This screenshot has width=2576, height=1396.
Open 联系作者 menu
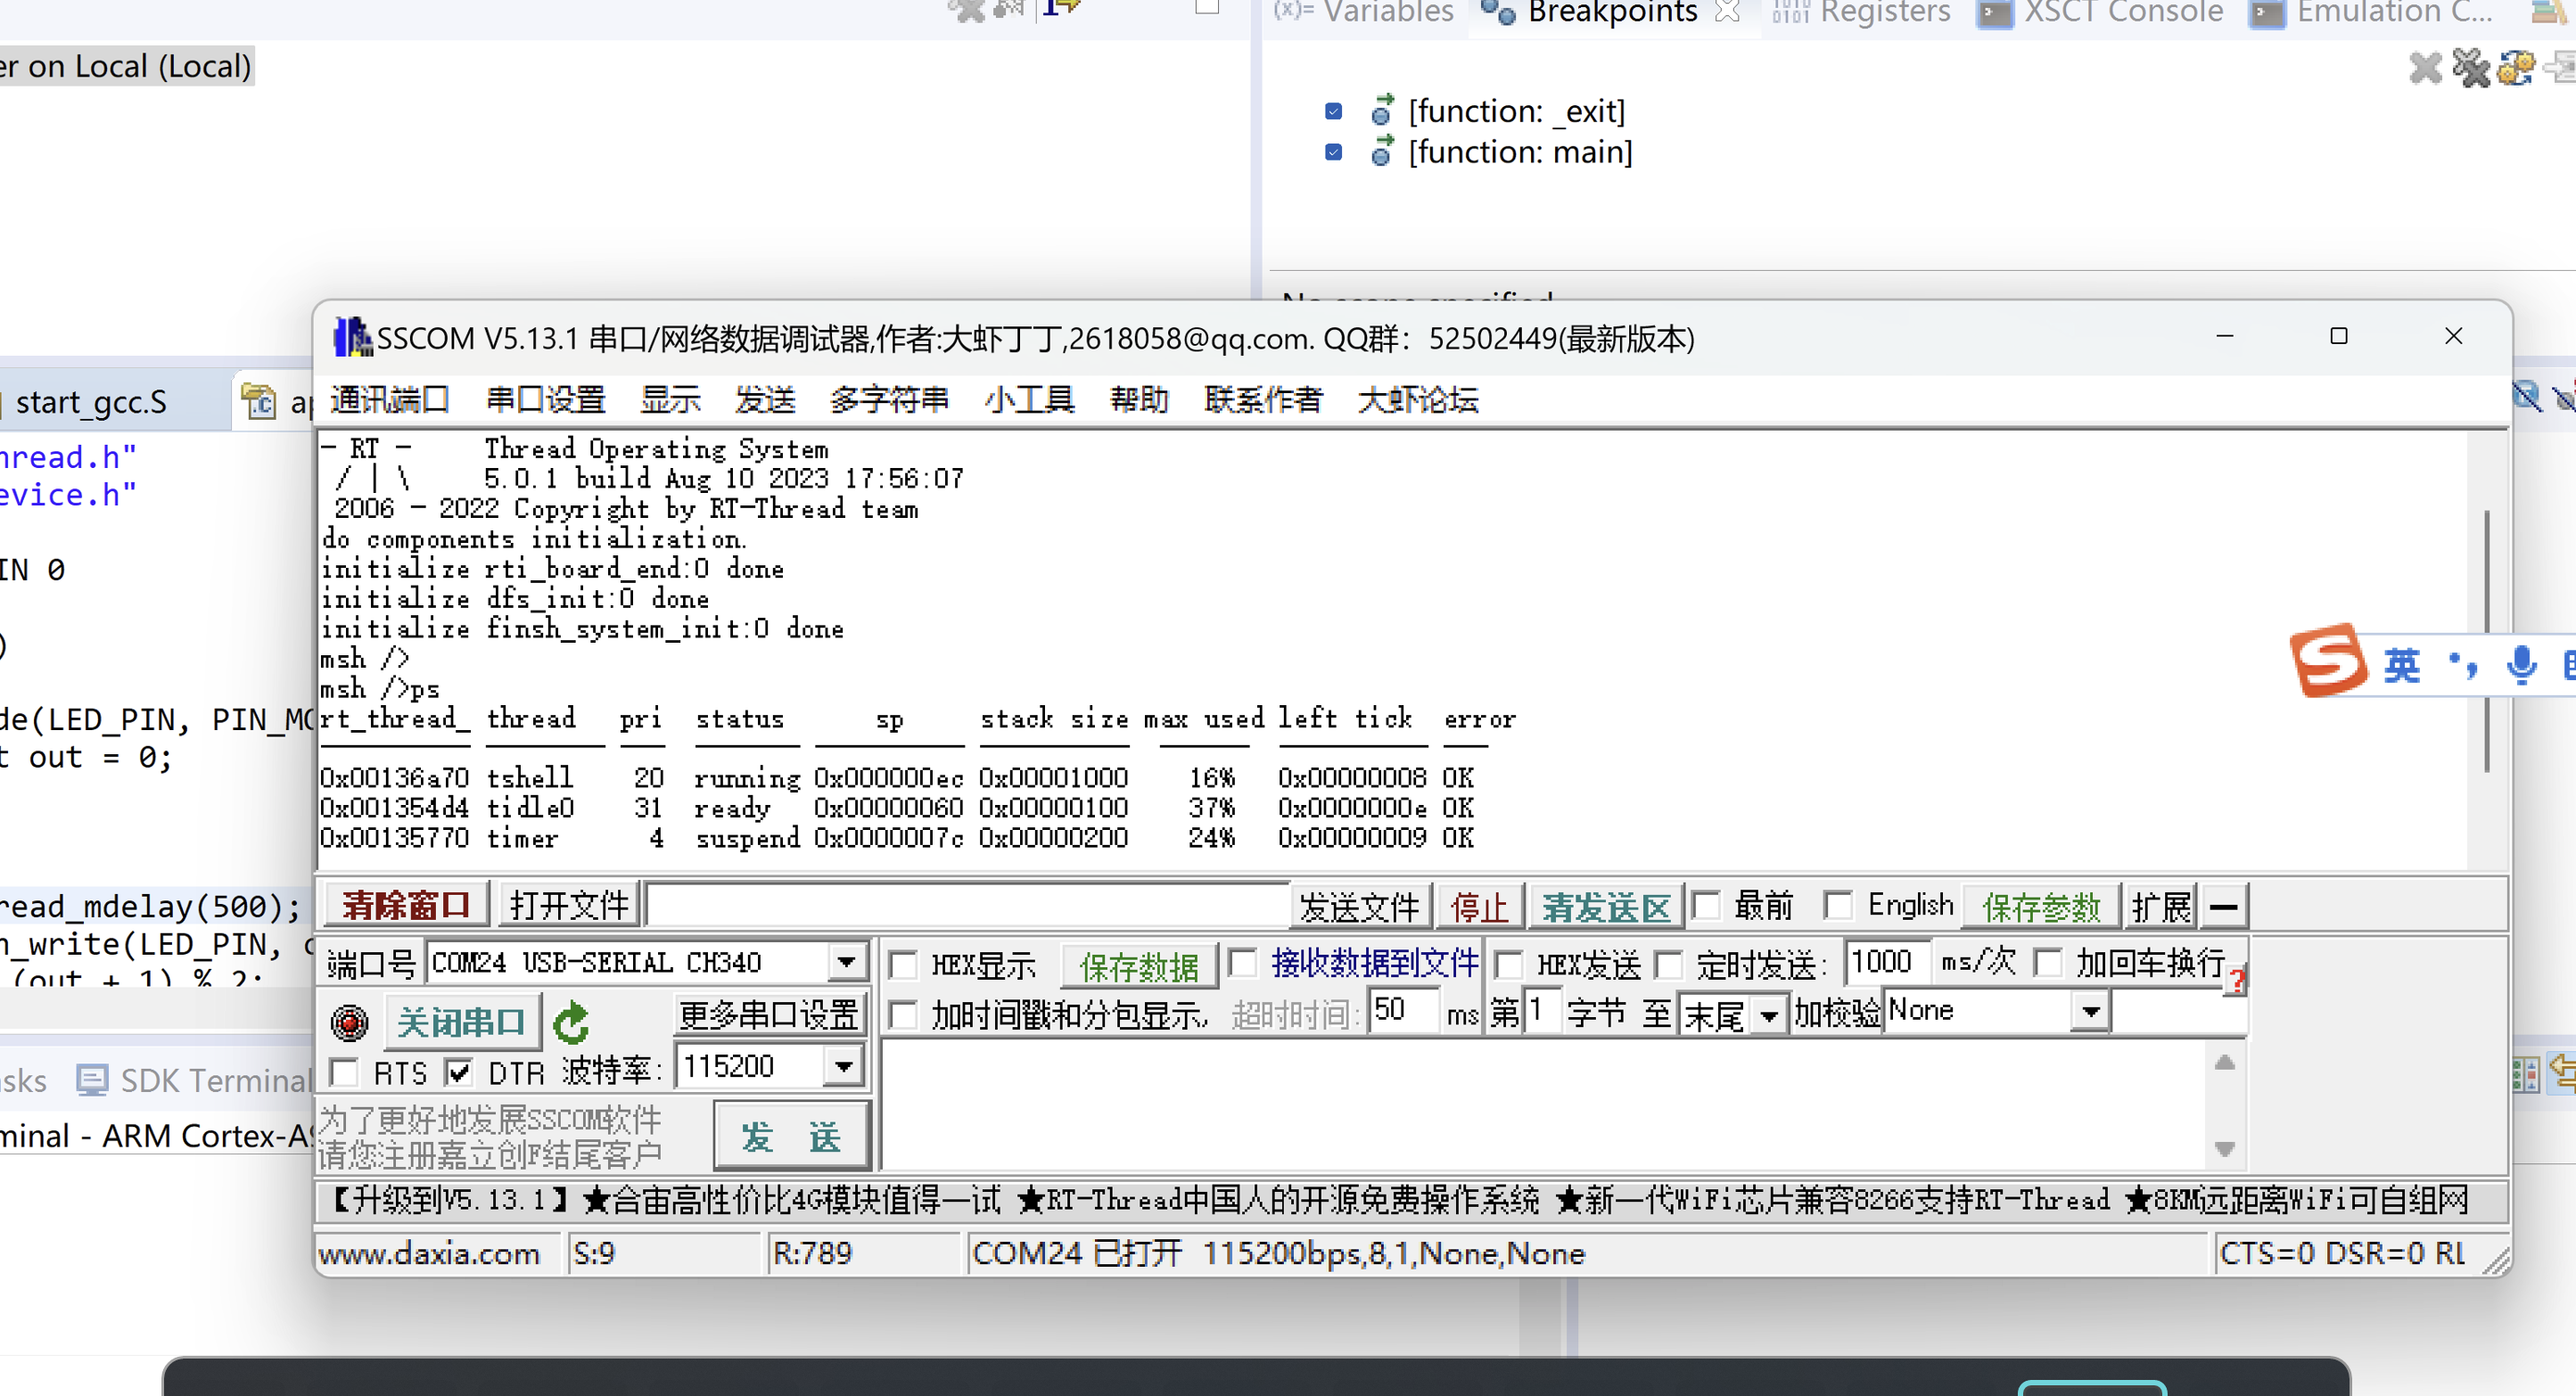point(1263,400)
